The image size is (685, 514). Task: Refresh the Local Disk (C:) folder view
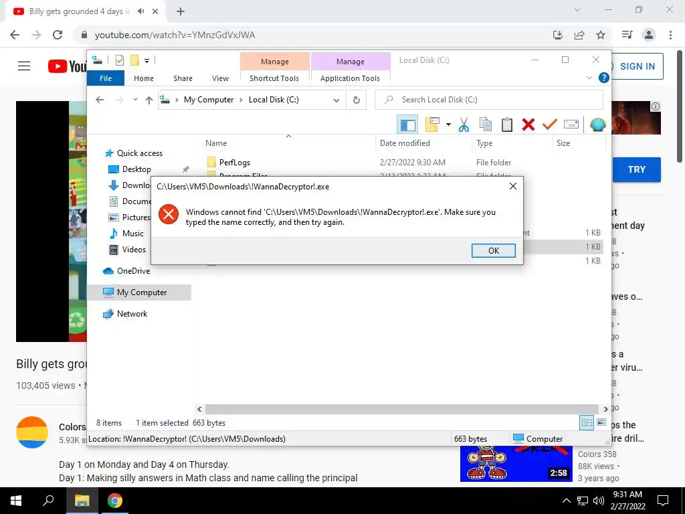(x=357, y=100)
